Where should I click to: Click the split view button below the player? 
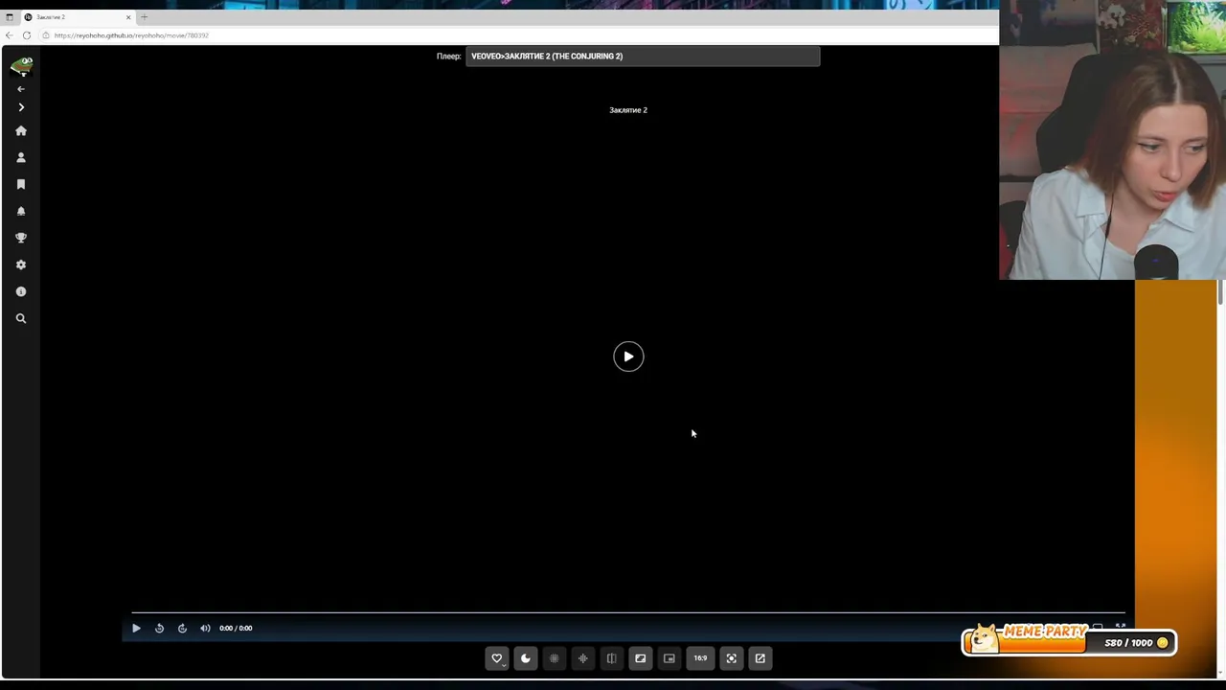tap(611, 658)
